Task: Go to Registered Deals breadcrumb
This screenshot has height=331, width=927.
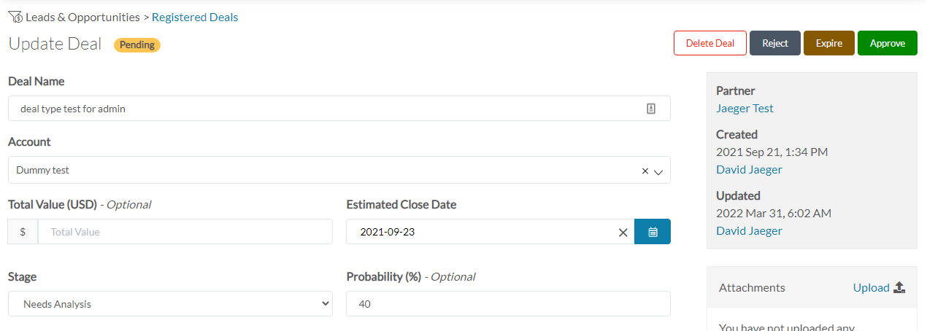Action: pyautogui.click(x=195, y=17)
